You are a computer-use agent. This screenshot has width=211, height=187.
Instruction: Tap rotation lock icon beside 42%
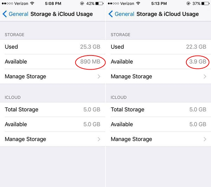[x=82, y=4]
